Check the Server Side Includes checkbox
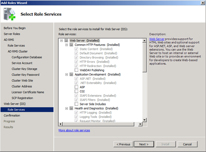 point(76,104)
